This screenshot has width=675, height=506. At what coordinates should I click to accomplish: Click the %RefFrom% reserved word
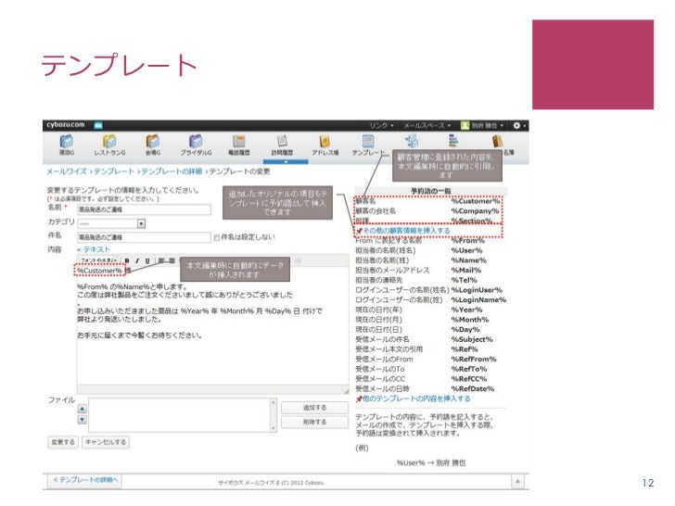click(x=474, y=360)
